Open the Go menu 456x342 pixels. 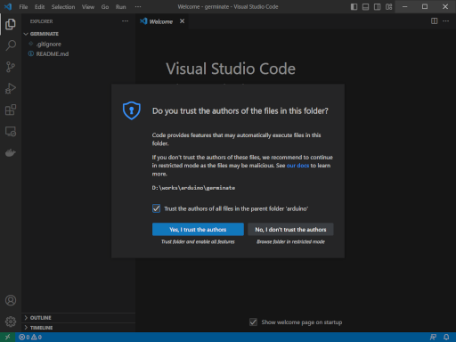coord(105,6)
